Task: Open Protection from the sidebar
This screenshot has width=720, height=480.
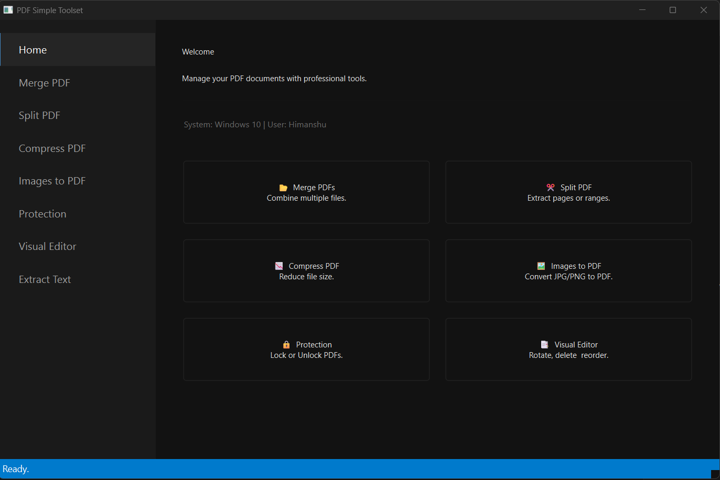Action: coord(42,214)
